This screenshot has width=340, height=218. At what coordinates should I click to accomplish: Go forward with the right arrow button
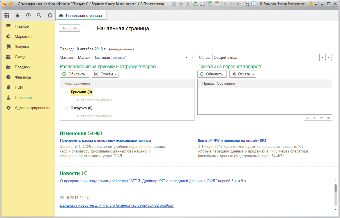coord(75,28)
